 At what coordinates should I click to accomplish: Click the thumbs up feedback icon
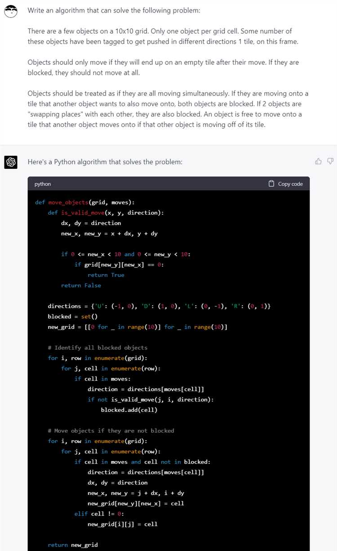tap(318, 161)
